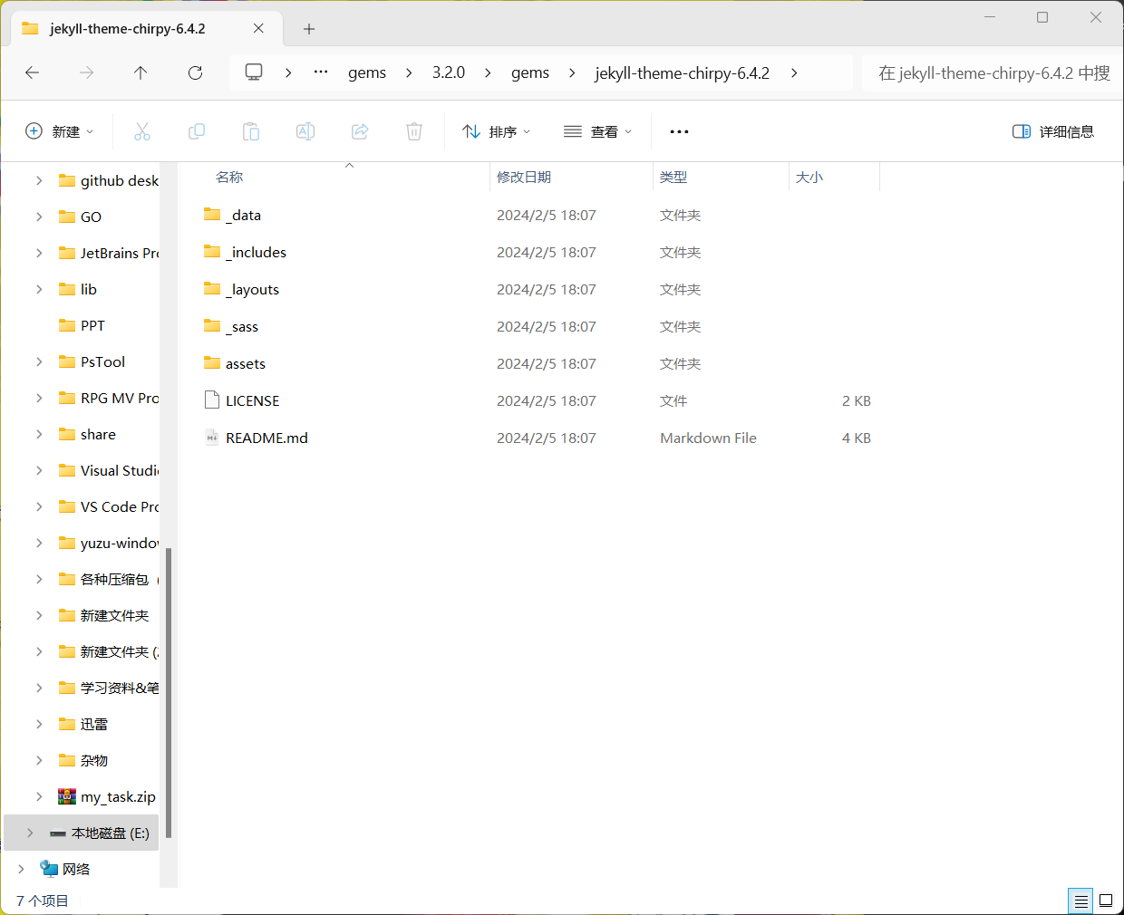Open chevron after jekyll-theme-chirpy-6.4.2 breadcrumb
The image size is (1124, 915).
794,72
